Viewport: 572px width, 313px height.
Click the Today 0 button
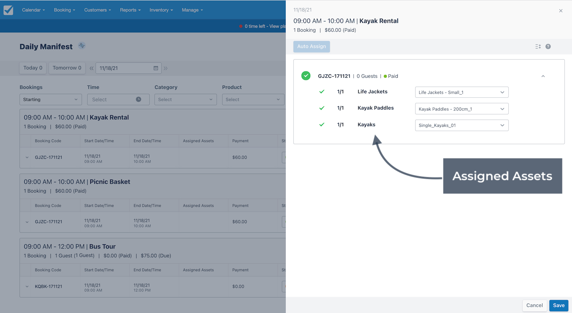coord(33,68)
